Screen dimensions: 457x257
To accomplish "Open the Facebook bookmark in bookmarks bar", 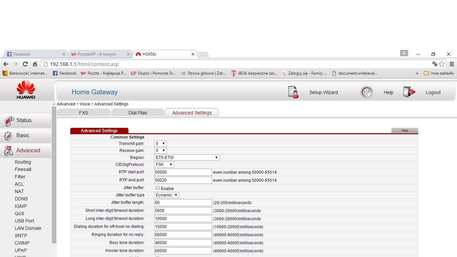I will coord(65,73).
